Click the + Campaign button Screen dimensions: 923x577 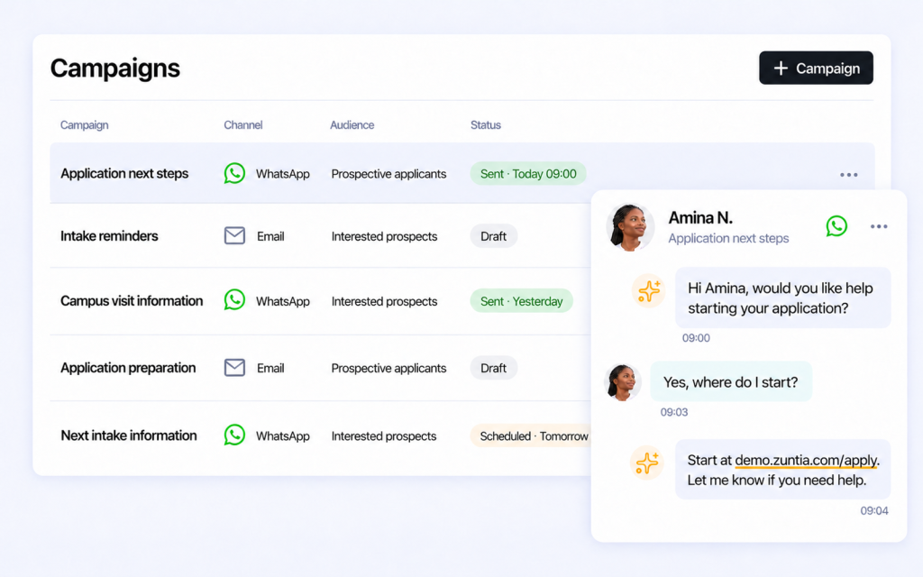click(816, 68)
